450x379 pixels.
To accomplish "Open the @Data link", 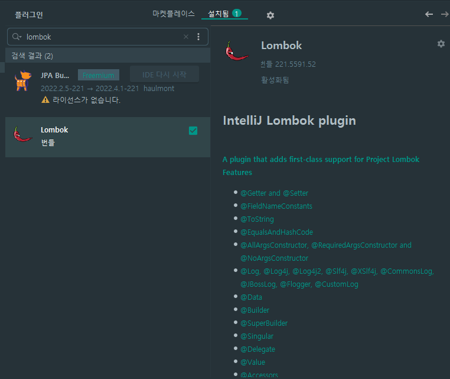I will click(251, 297).
